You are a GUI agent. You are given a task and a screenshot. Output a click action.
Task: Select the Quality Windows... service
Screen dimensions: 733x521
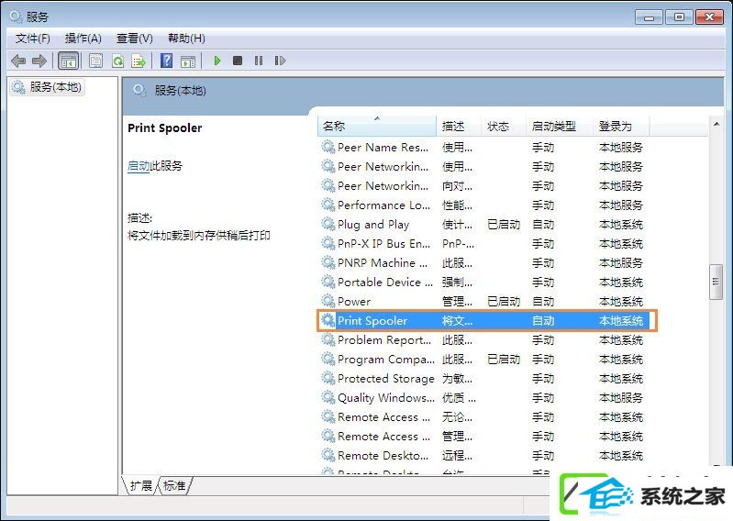point(483,398)
